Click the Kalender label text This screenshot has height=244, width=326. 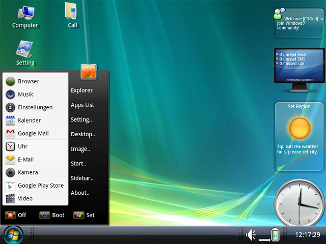[30, 120]
